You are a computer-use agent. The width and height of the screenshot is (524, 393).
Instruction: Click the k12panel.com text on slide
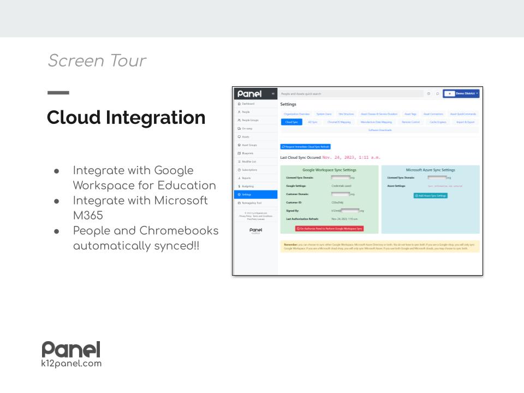pyautogui.click(x=72, y=364)
